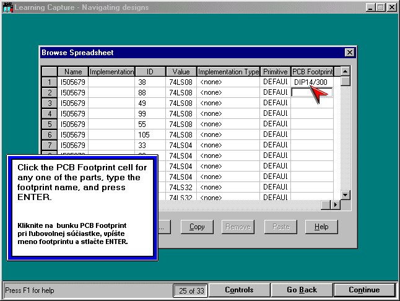The width and height of the screenshot is (400, 301).
Task: Click the Continue button
Action: tap(364, 290)
